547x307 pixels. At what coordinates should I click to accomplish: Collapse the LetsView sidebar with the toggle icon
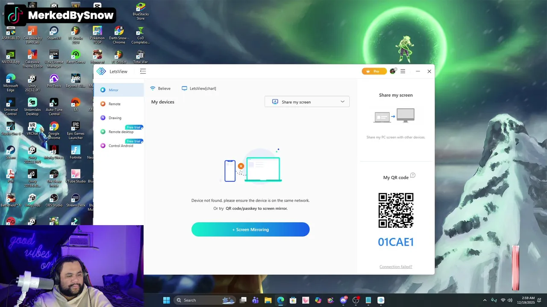143,72
